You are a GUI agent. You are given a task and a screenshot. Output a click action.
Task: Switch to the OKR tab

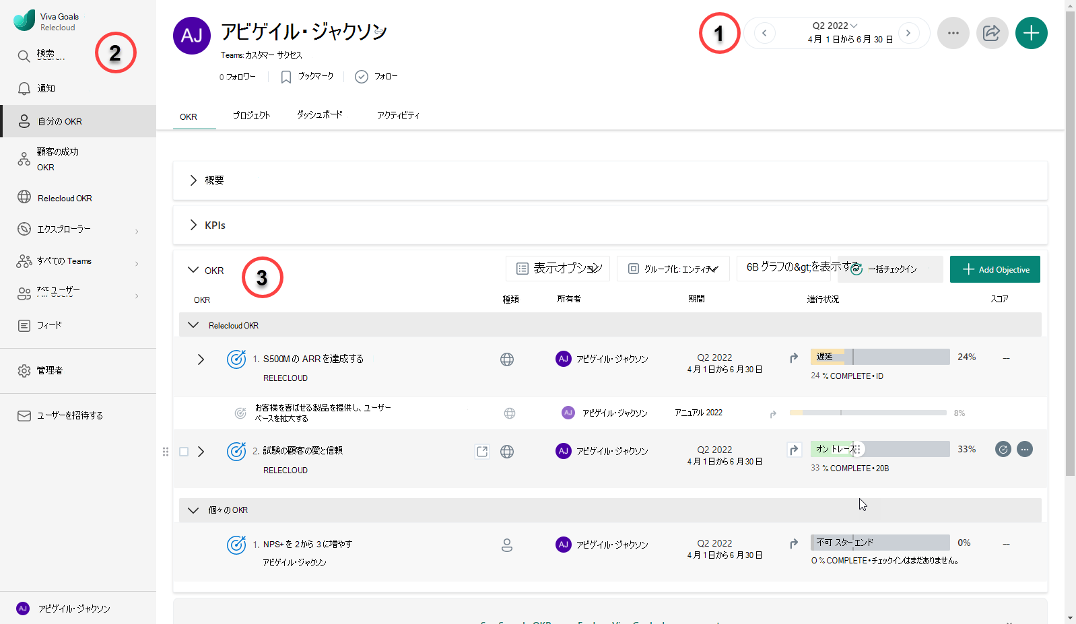coord(189,116)
